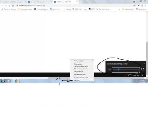The height and width of the screenshot is (135, 148).
Task: Click the Chrome taskbar icon
Action: 16,81
